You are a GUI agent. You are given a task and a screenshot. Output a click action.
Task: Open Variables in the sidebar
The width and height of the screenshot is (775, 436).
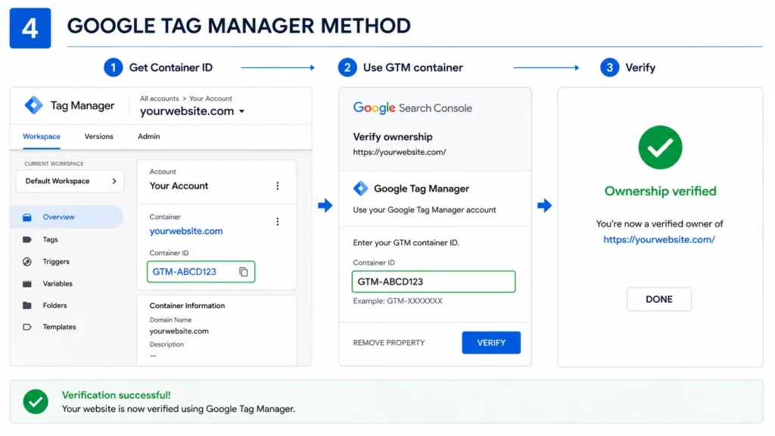point(58,284)
